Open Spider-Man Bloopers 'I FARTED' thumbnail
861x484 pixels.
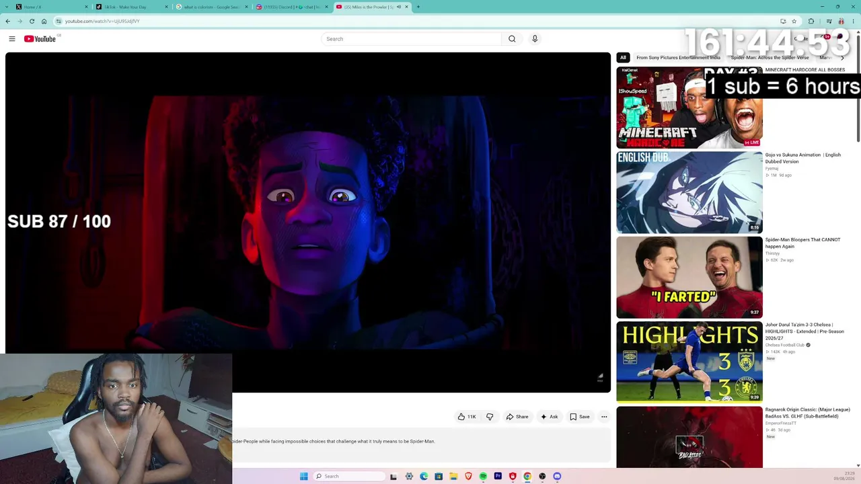point(689,277)
